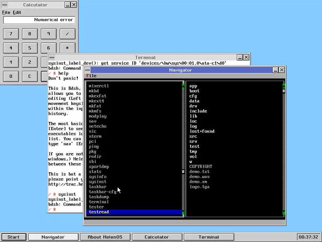322x242 pixels.
Task: Click right panel scroll down arrow in Navigator
Action: (x=284, y=212)
